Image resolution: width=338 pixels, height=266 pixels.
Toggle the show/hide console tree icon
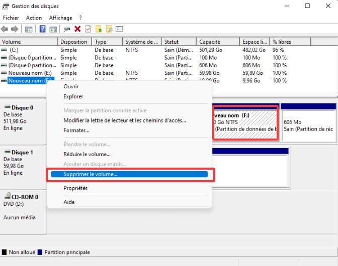(29, 29)
